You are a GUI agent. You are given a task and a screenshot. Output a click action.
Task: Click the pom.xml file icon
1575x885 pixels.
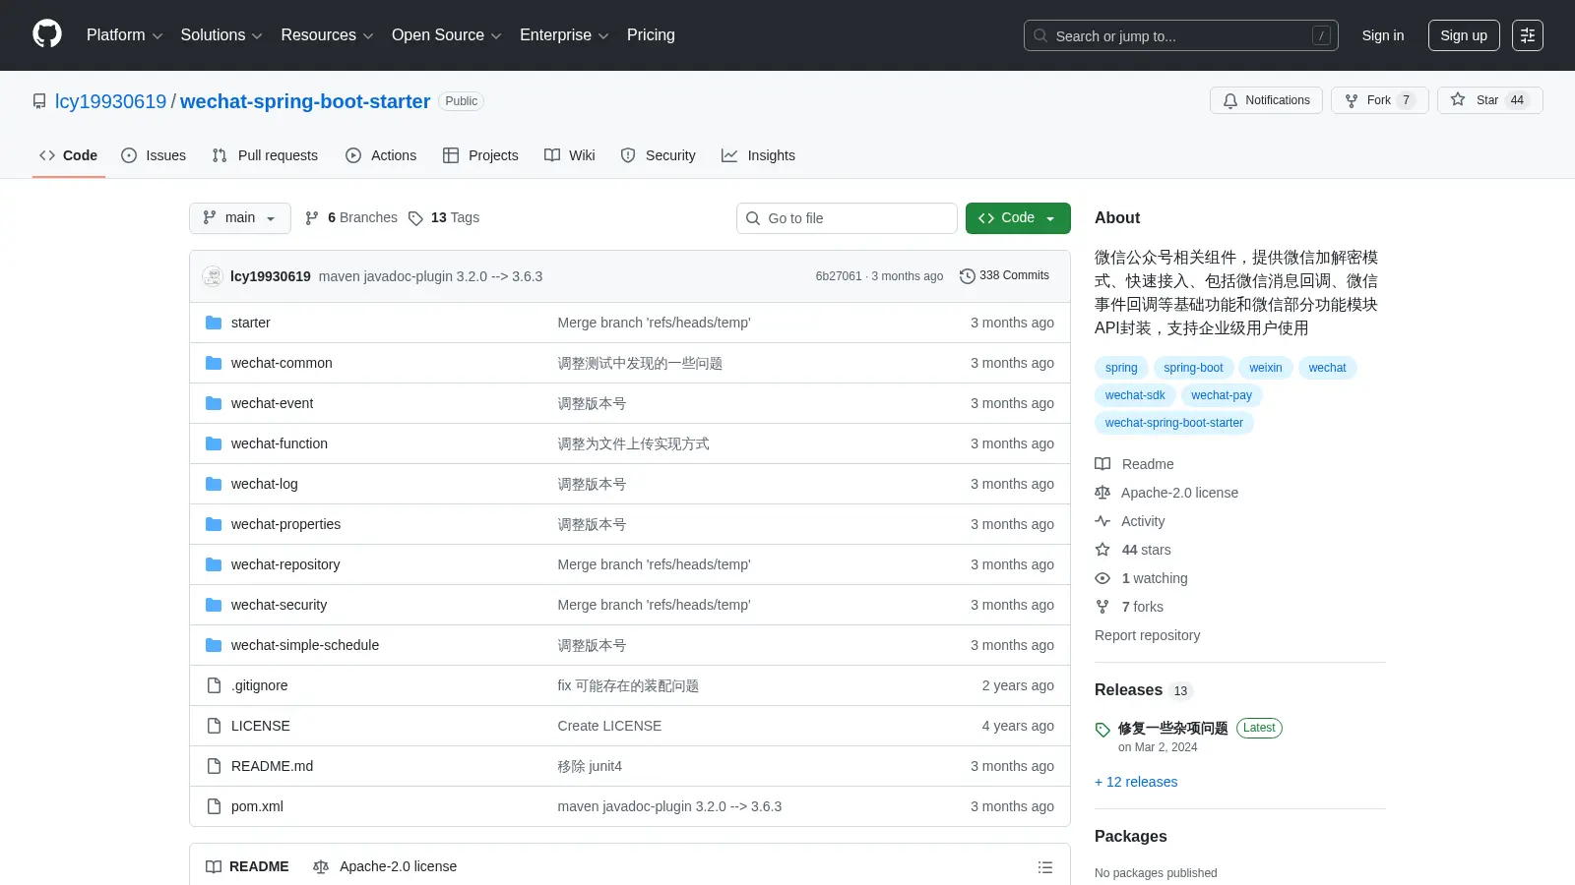214,806
